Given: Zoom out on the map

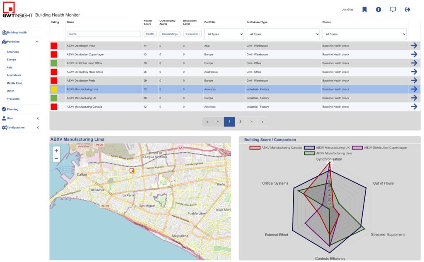Looking at the screenshot, I should point(56,159).
